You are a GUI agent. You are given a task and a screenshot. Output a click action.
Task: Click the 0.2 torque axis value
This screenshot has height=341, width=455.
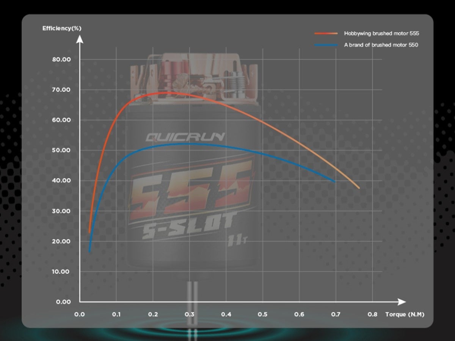point(153,314)
